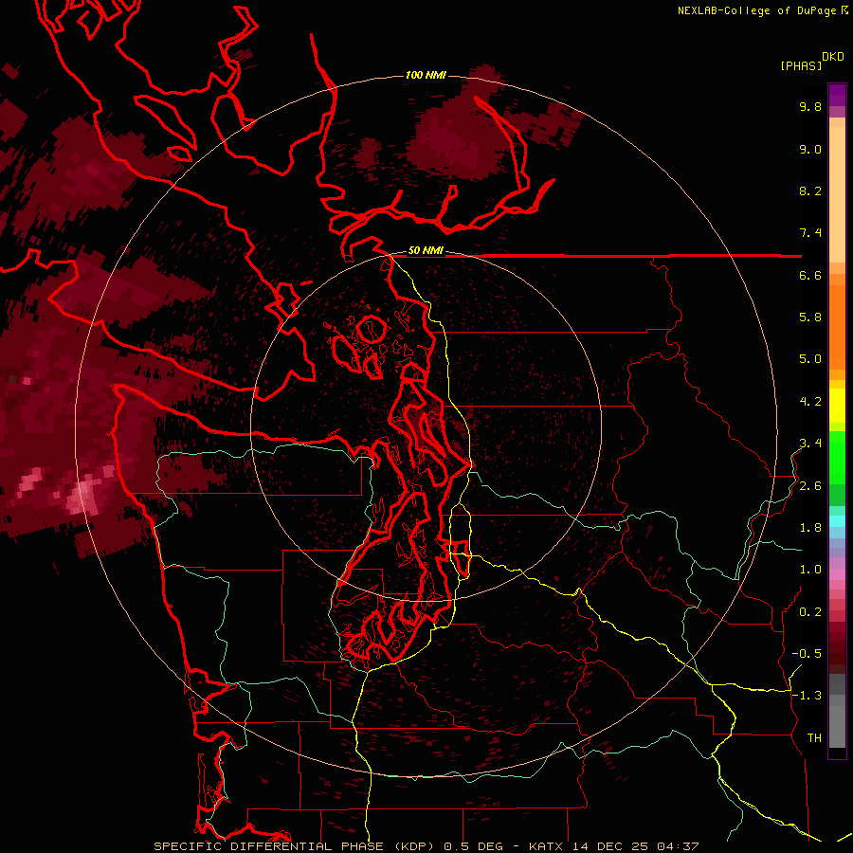Select the 6.6 scale value
The height and width of the screenshot is (853, 853).
(x=810, y=275)
